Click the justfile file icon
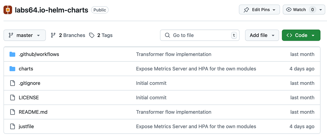Viewport: 327px width, 138px height. 12,127
